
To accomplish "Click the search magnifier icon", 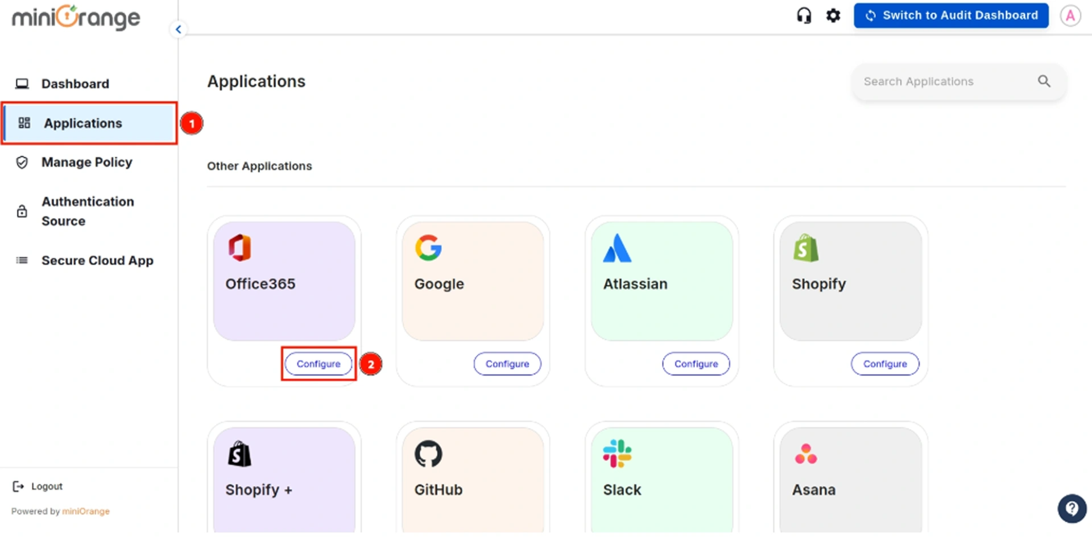I will [x=1044, y=81].
